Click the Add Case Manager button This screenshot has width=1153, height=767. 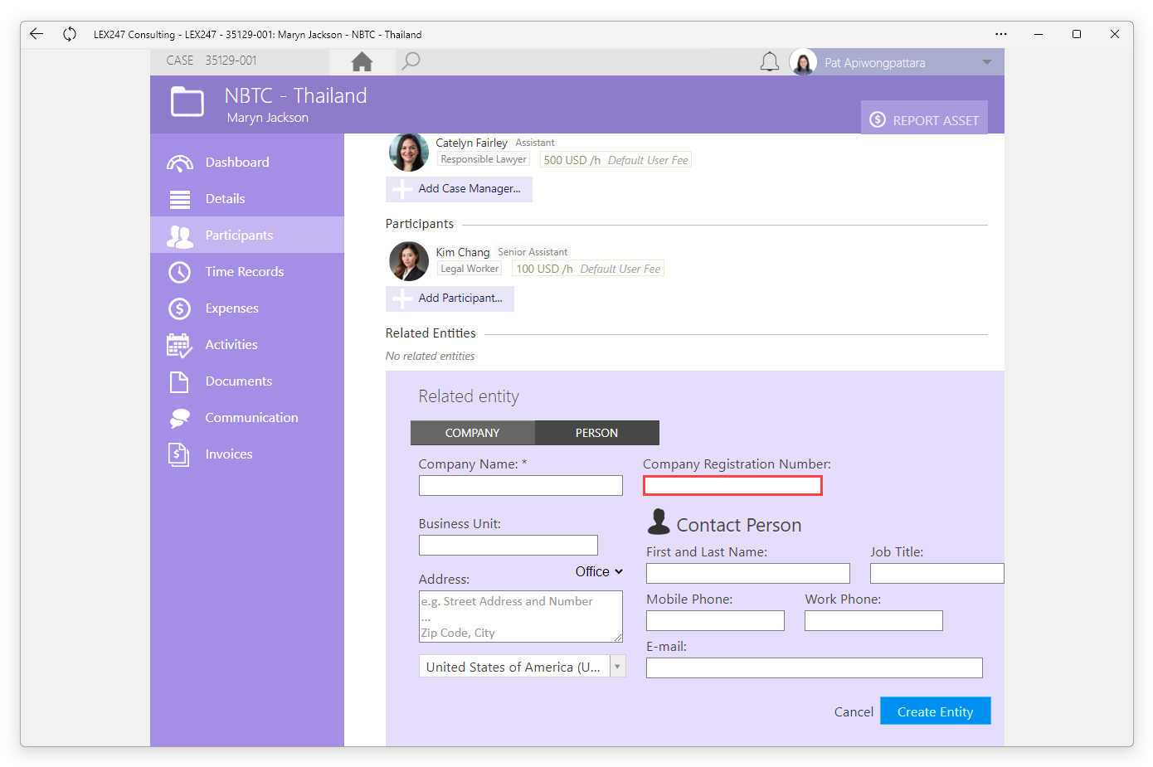pyautogui.click(x=459, y=189)
